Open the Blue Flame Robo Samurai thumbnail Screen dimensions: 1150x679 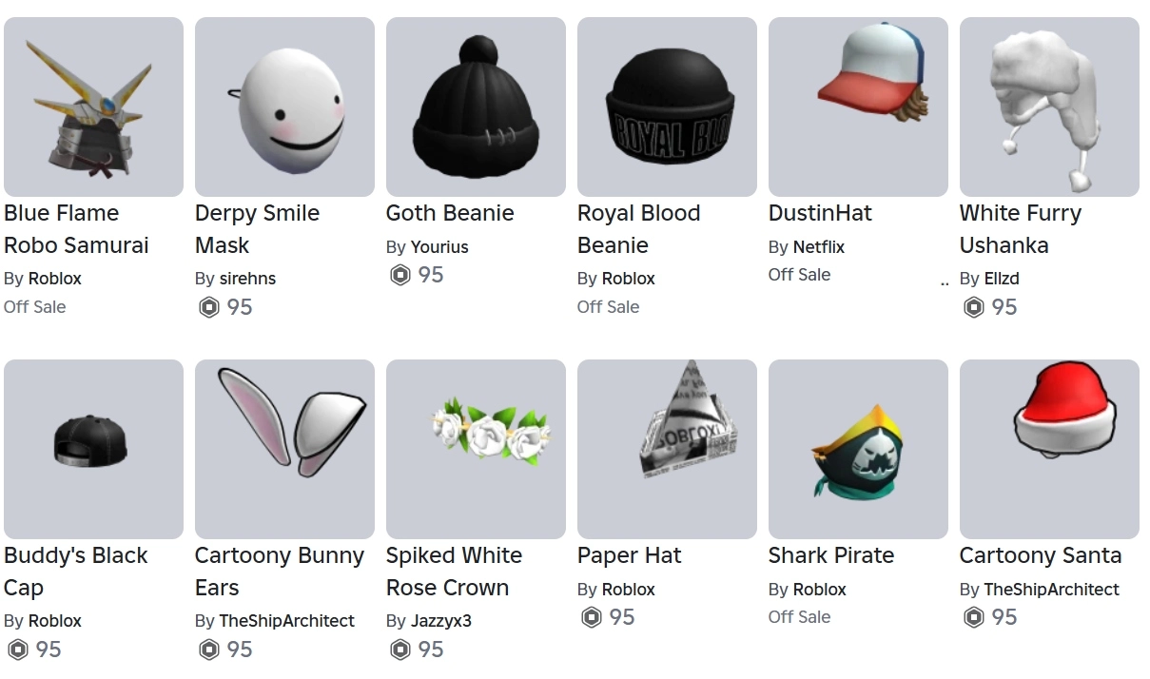[x=93, y=107]
